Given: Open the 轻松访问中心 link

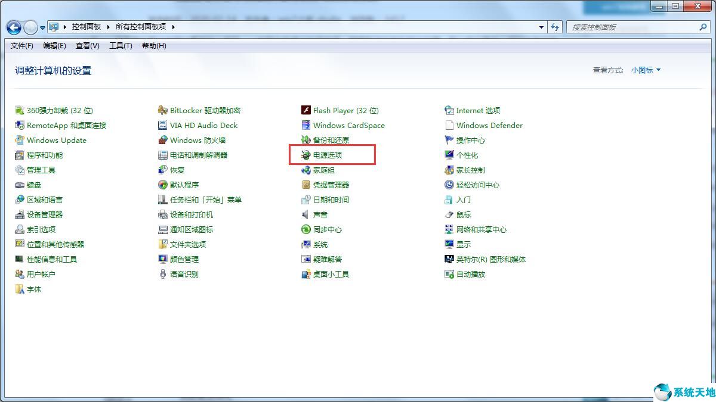Looking at the screenshot, I should tap(478, 185).
